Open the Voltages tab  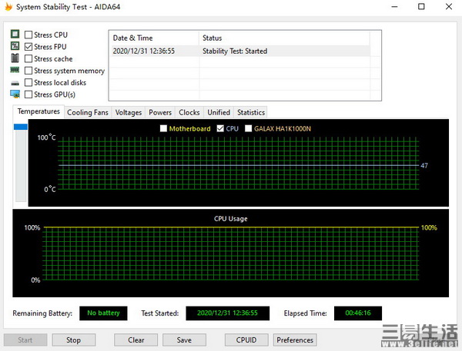point(129,112)
